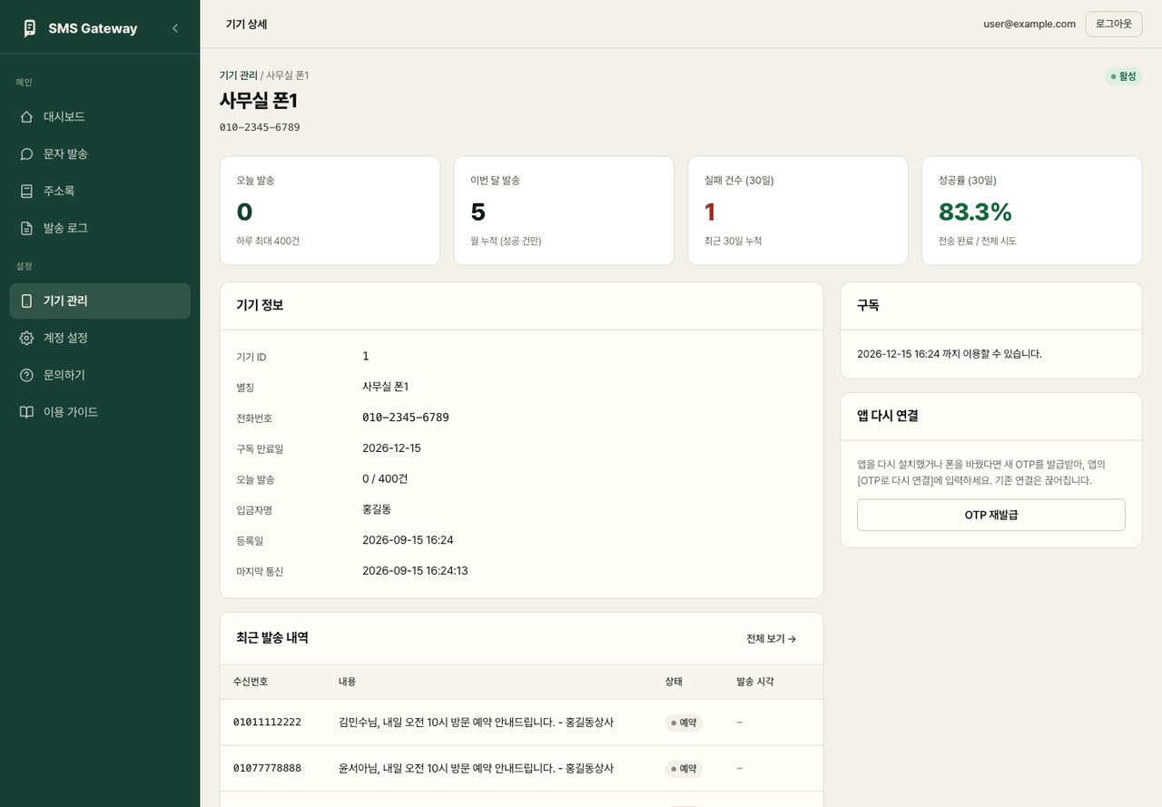Open 이용 가이드 in the sidebar
1162x807 pixels.
pyautogui.click(x=100, y=412)
